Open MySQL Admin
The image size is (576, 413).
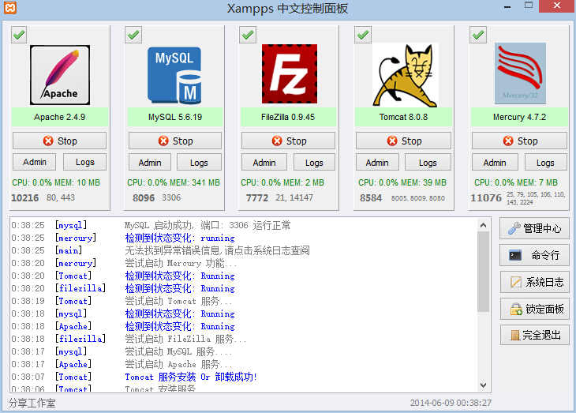tap(150, 163)
